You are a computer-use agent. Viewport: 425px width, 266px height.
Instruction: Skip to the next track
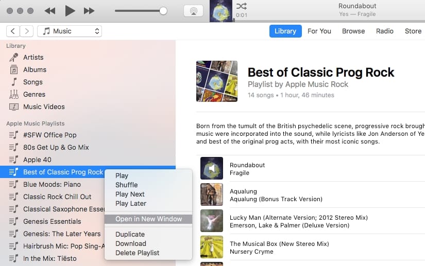coord(89,10)
